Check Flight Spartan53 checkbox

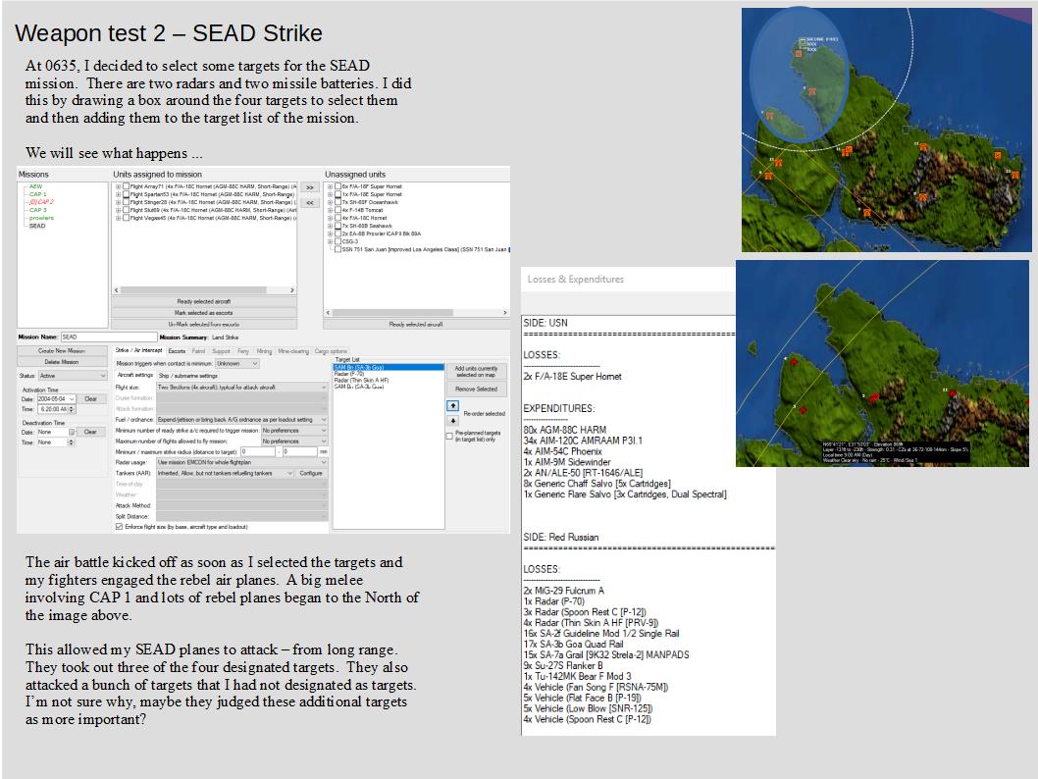pos(126,194)
